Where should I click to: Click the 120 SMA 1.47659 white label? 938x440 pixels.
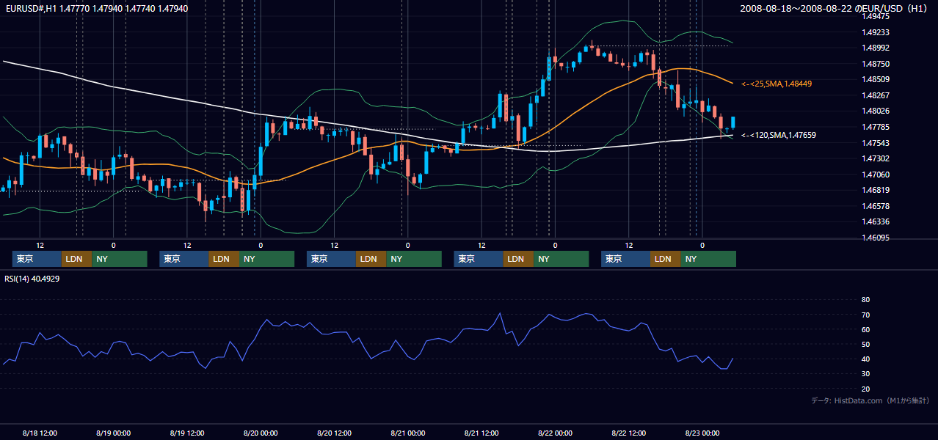pos(779,135)
